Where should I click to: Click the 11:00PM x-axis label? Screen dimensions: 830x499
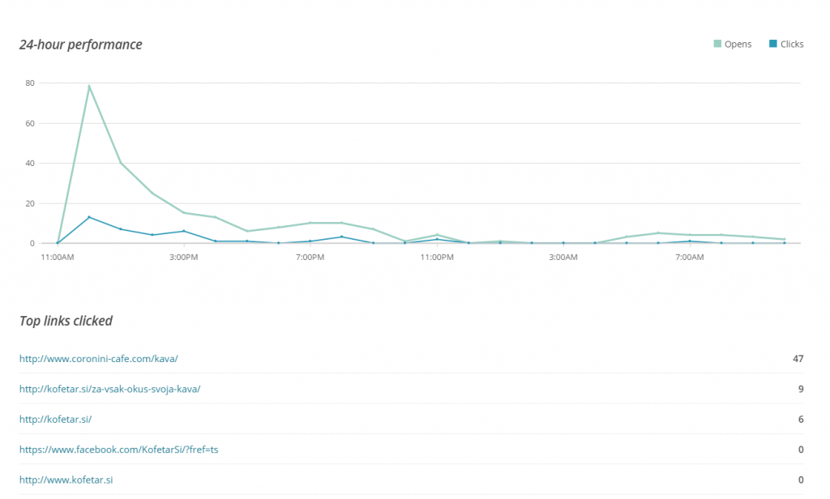[437, 258]
